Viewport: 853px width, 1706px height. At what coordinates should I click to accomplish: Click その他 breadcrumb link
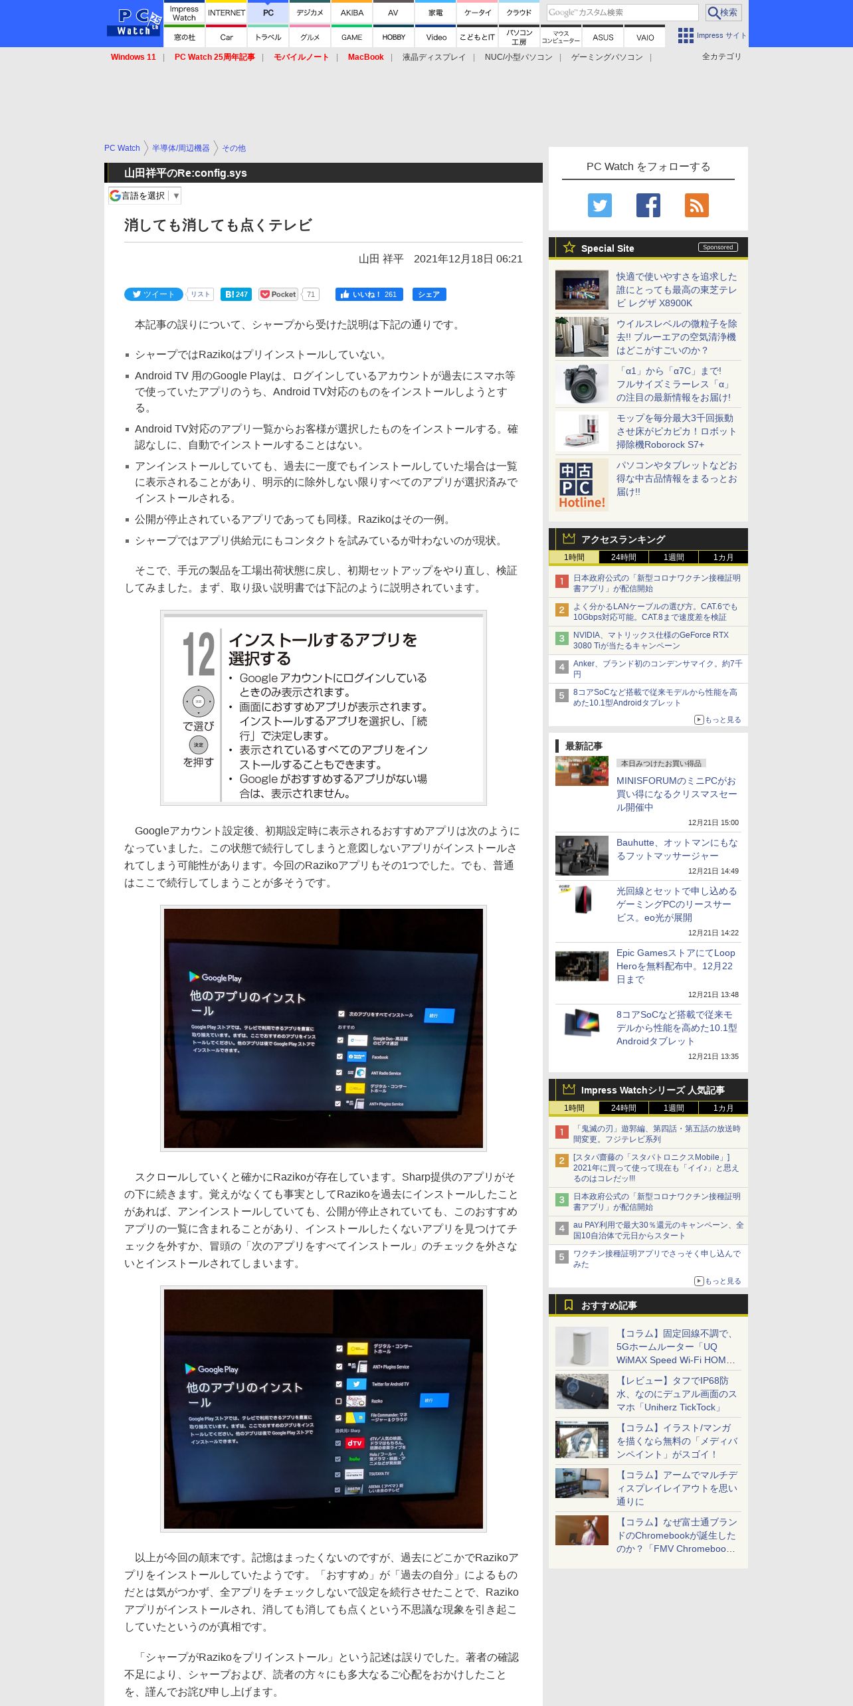pos(233,148)
